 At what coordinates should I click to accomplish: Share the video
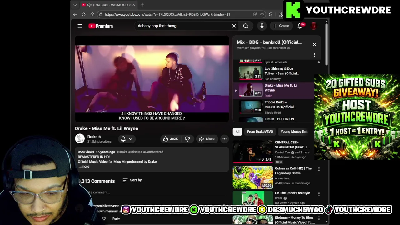tap(207, 139)
